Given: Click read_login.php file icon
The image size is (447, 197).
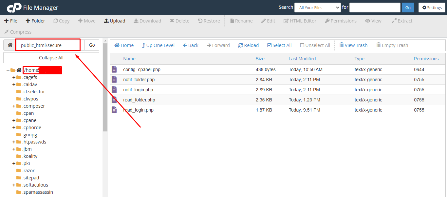Looking at the screenshot, I should click(x=114, y=110).
